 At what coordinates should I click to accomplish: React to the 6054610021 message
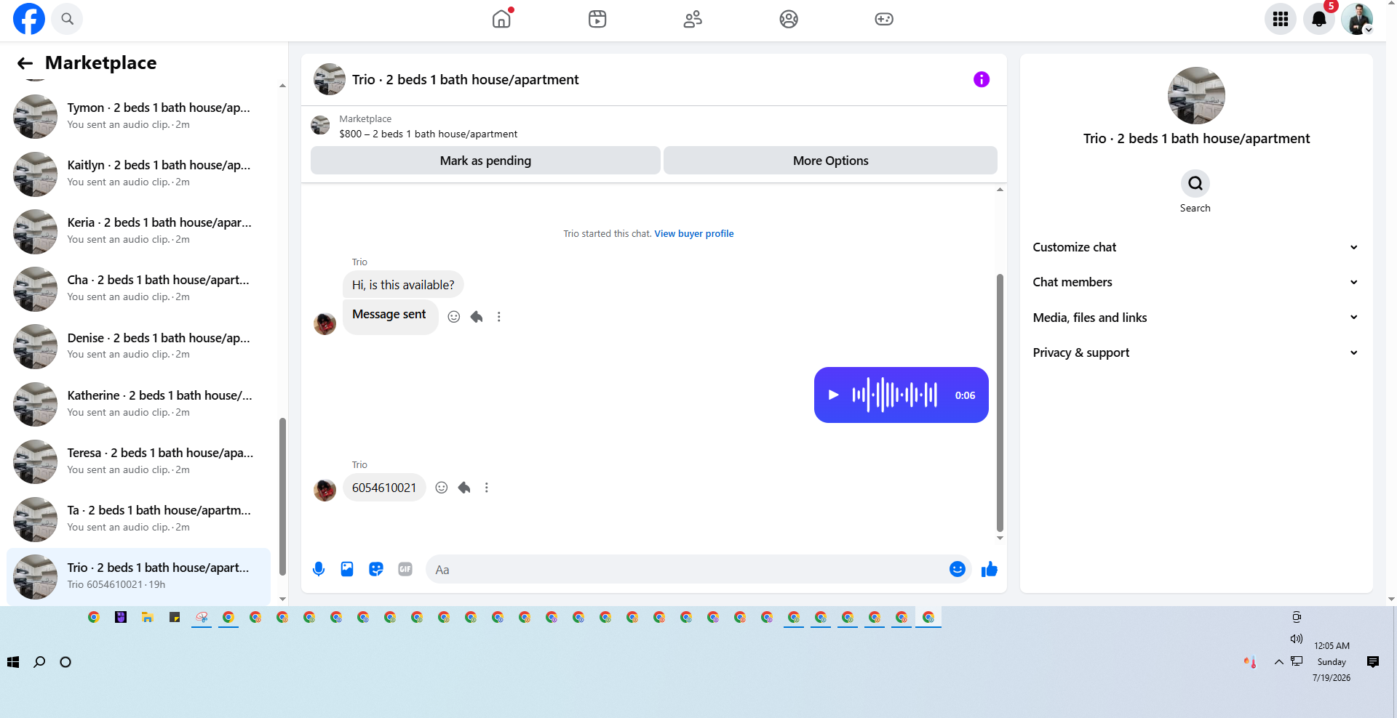click(x=442, y=488)
